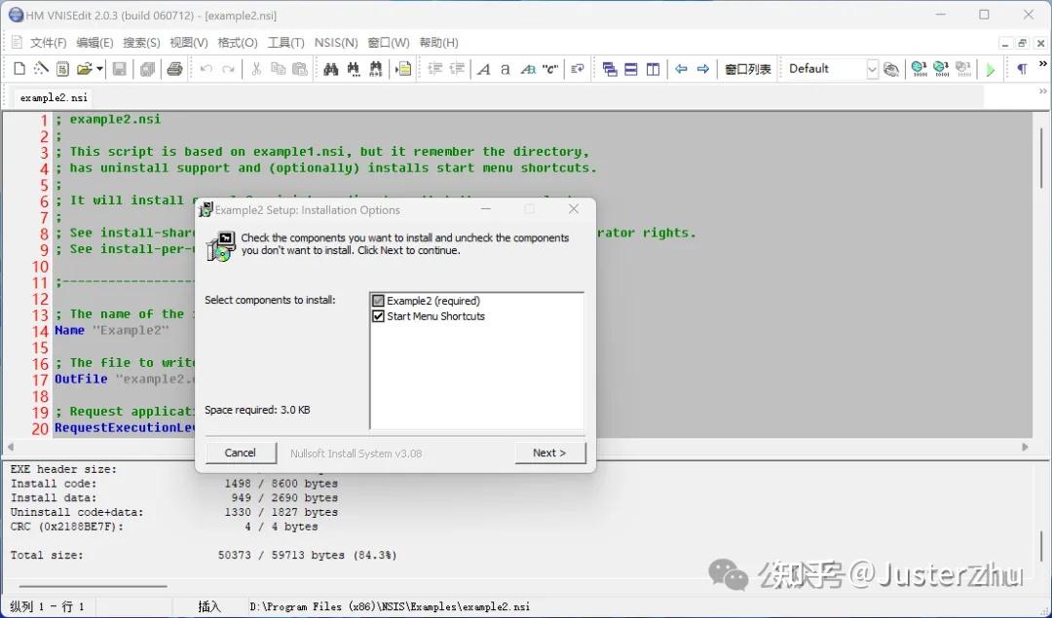Image resolution: width=1052 pixels, height=618 pixels.
Task: Convert to uppercase with italic A icon
Action: pyautogui.click(x=484, y=69)
